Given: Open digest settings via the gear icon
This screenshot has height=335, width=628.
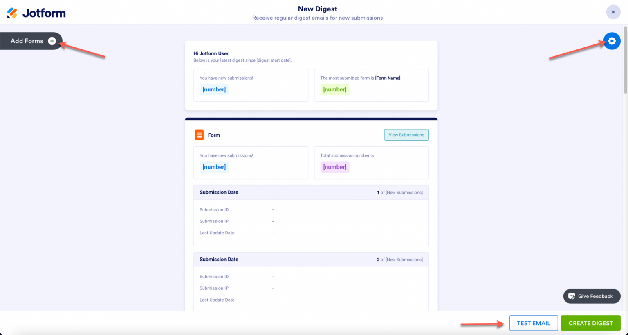Looking at the screenshot, I should coord(612,41).
